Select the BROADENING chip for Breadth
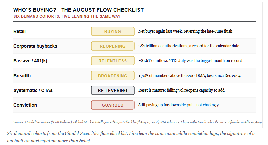Viewport: 268px width, 145px height. pyautogui.click(x=113, y=76)
